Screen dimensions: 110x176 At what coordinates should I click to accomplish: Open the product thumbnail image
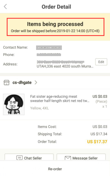click(x=14, y=104)
